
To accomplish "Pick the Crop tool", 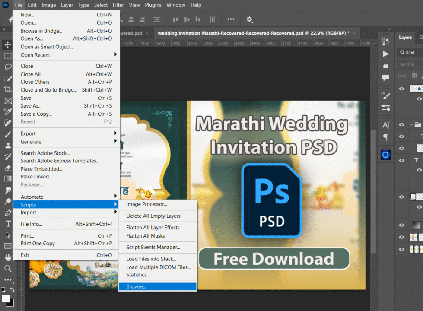I will pyautogui.click(x=8, y=89).
